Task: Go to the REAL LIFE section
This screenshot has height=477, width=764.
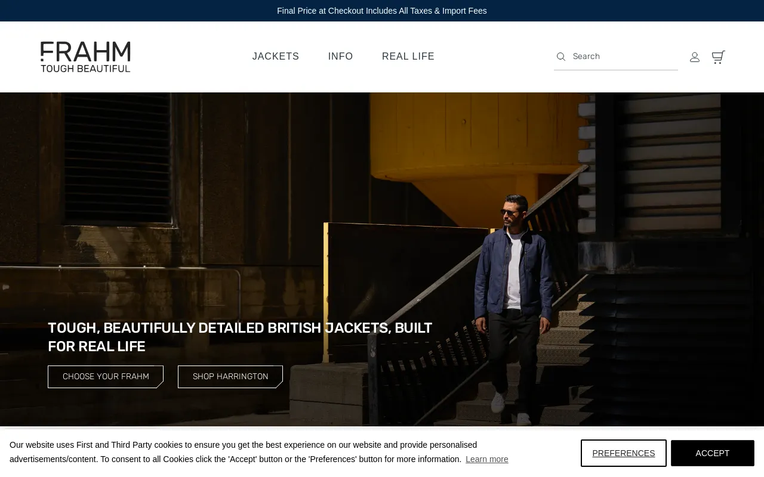Action: tap(408, 57)
